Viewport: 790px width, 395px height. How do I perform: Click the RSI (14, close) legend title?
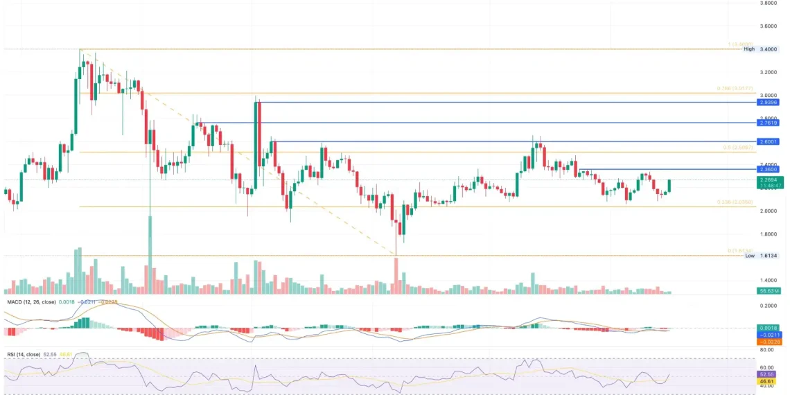coord(24,354)
